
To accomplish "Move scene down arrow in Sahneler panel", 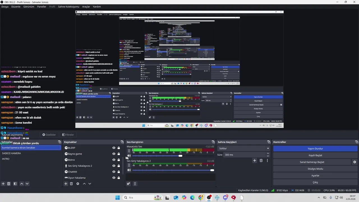I will click(x=27, y=184).
